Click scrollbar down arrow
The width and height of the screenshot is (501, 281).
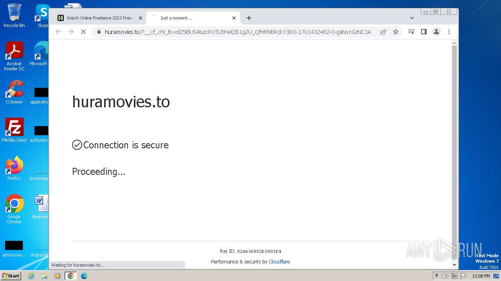[454, 265]
